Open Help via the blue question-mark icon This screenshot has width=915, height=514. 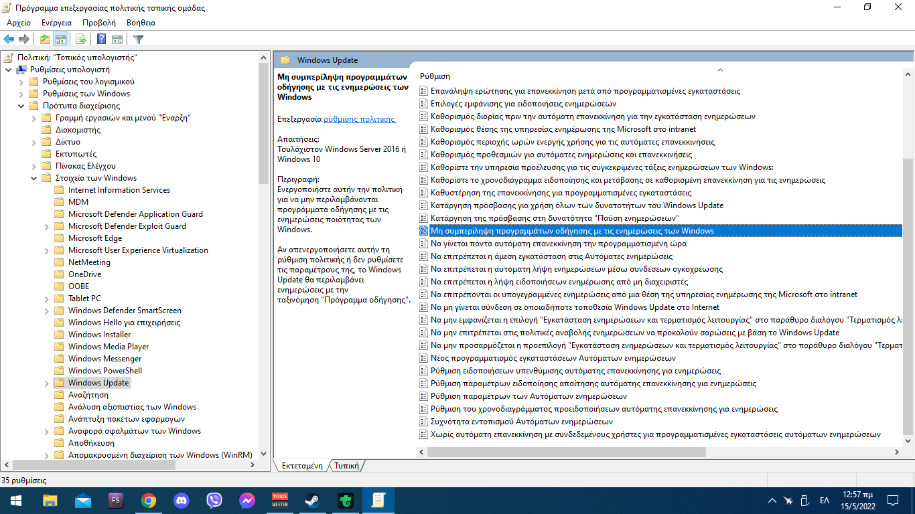point(101,39)
